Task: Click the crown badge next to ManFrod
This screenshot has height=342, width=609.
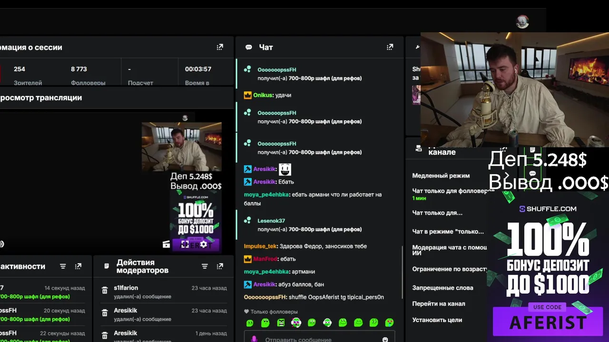Action: click(x=247, y=259)
